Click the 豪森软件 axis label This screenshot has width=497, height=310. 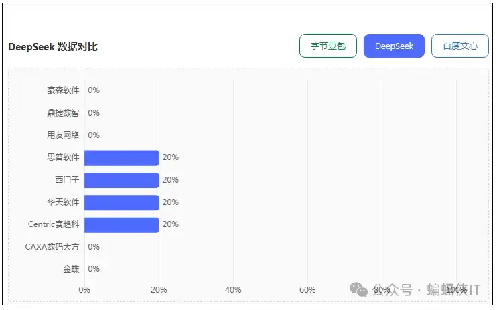[63, 90]
